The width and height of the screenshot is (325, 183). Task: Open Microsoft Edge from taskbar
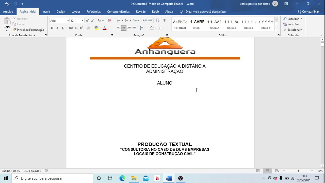coord(122,178)
